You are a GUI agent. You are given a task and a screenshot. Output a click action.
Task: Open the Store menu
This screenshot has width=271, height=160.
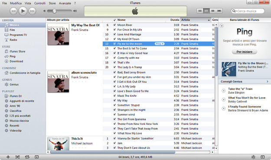click(52, 3)
